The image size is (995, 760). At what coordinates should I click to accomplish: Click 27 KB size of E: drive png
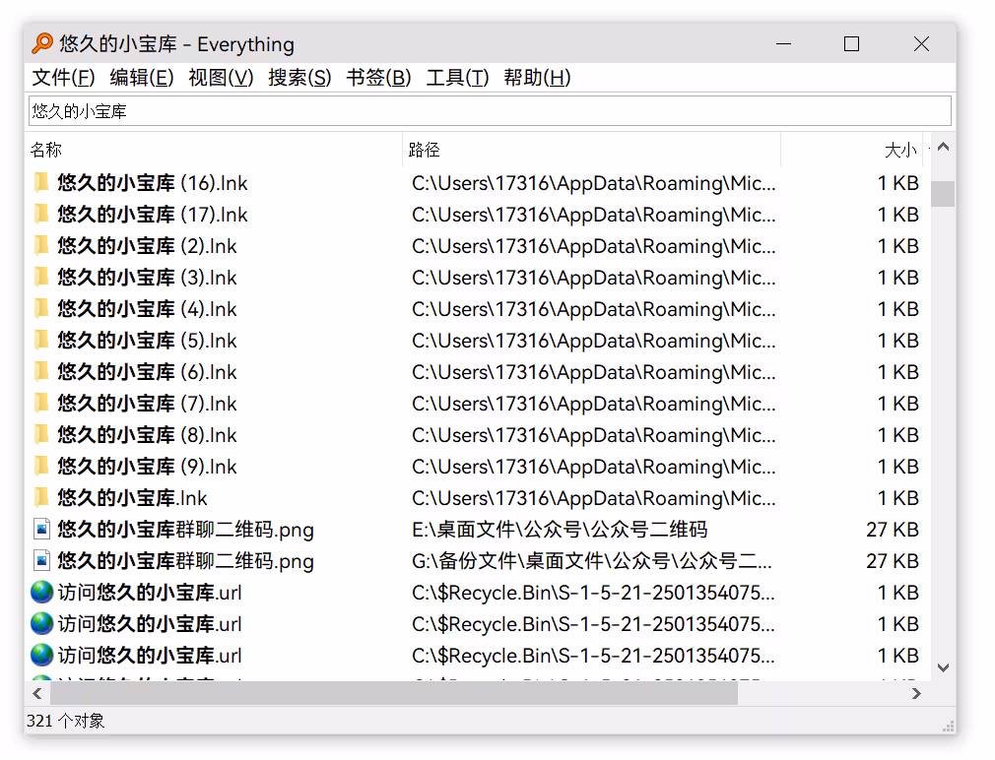893,530
